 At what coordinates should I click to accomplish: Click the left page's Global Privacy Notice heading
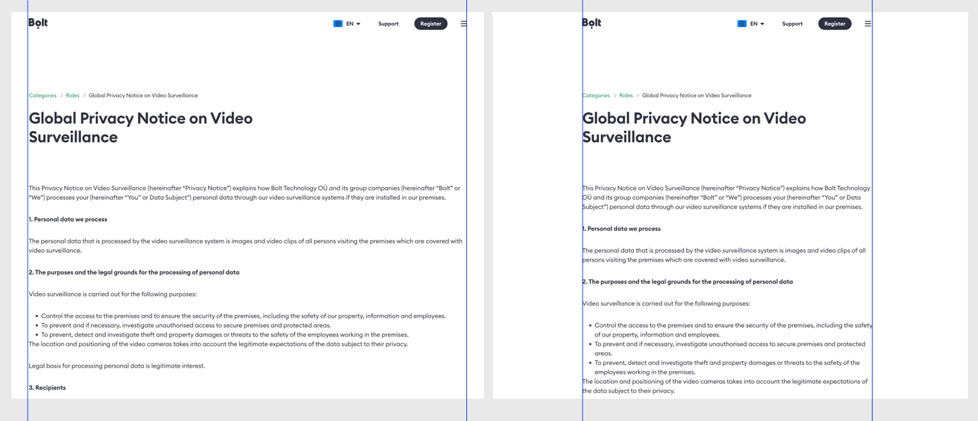click(x=141, y=127)
